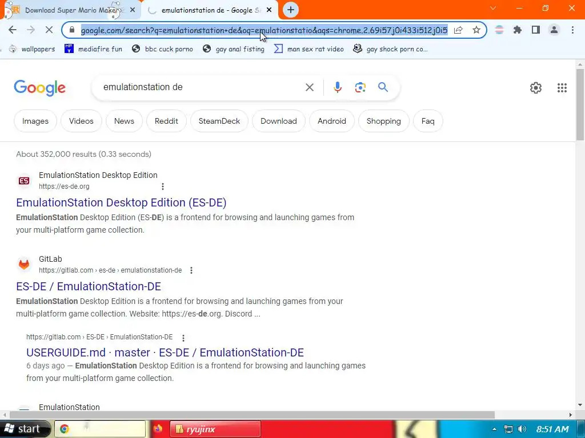Image resolution: width=585 pixels, height=438 pixels.
Task: Filter results by Reddit
Action: click(x=166, y=121)
